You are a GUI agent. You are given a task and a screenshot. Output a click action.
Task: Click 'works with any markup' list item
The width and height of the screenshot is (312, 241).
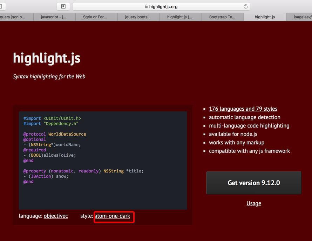tap(237, 143)
